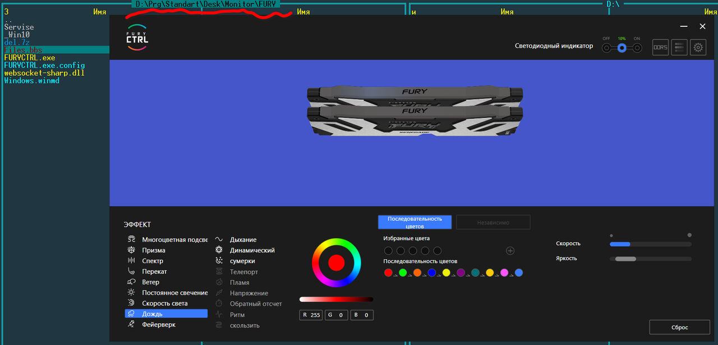
Task: Adjust the Скорость slider
Action: (650, 244)
